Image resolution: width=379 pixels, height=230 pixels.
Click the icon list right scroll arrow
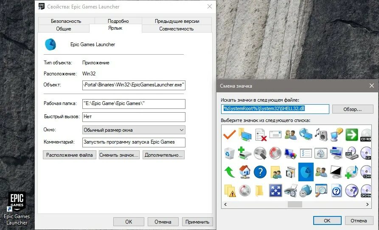coord(368,205)
